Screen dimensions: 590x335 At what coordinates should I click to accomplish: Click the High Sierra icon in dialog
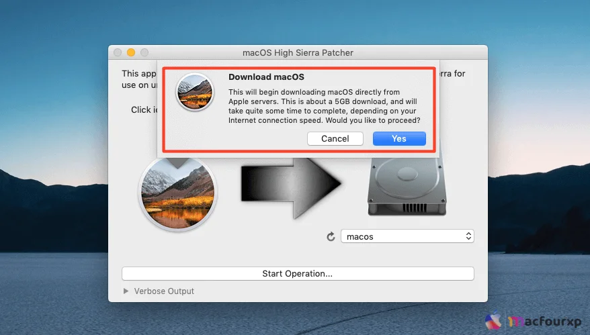coord(195,92)
